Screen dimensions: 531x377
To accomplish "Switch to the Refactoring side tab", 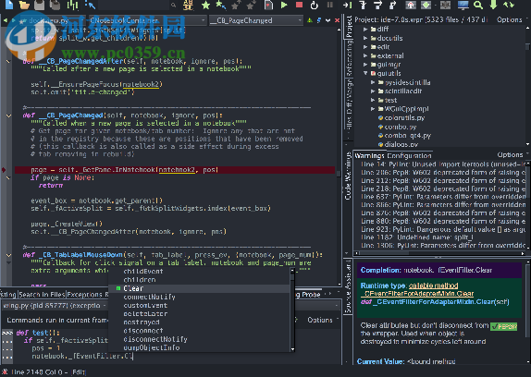I will tap(349, 57).
